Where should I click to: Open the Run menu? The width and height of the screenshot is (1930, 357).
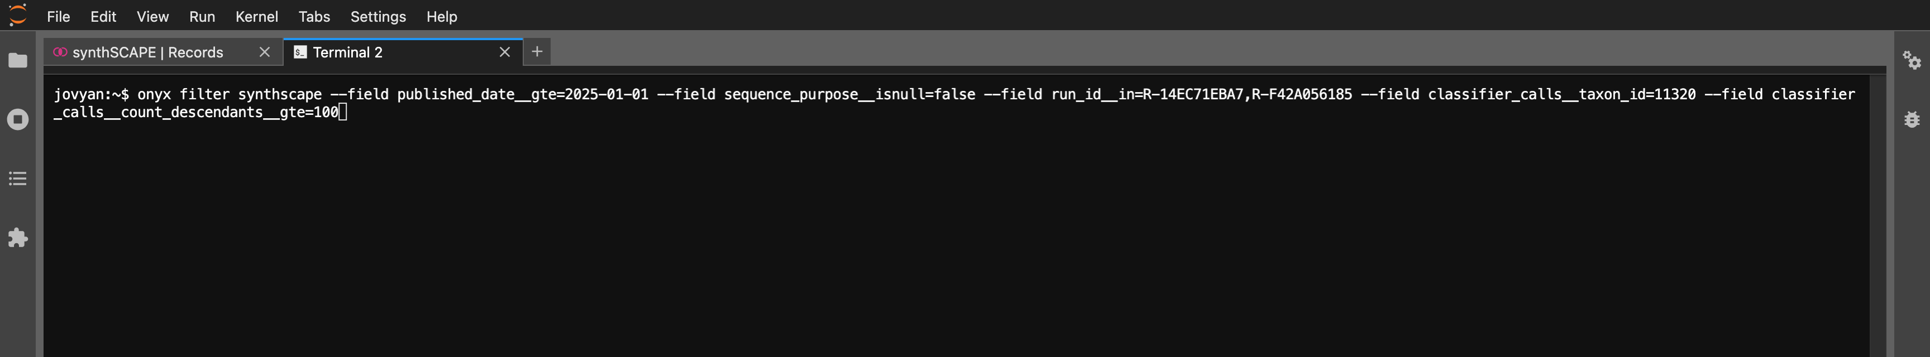pyautogui.click(x=202, y=17)
